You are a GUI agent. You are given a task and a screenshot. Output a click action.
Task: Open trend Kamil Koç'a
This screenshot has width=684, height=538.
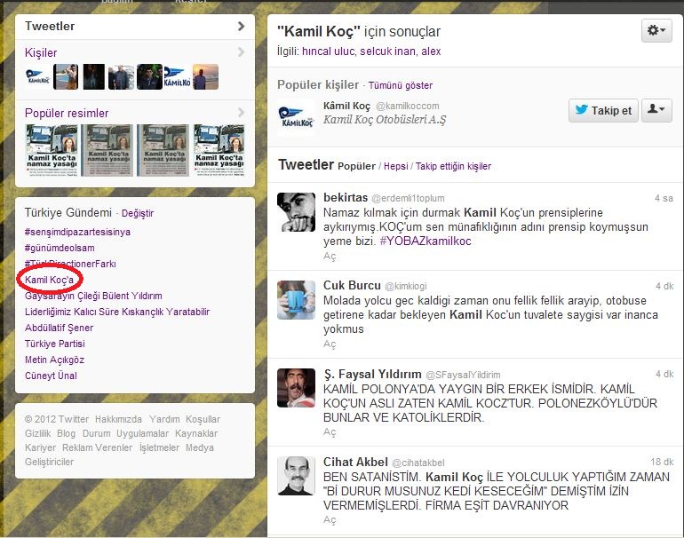(49, 280)
